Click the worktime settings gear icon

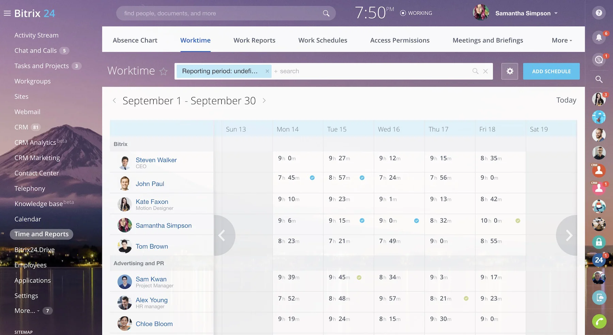click(509, 71)
